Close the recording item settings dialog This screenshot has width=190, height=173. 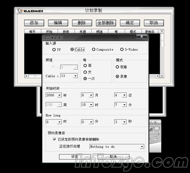point(142,37)
